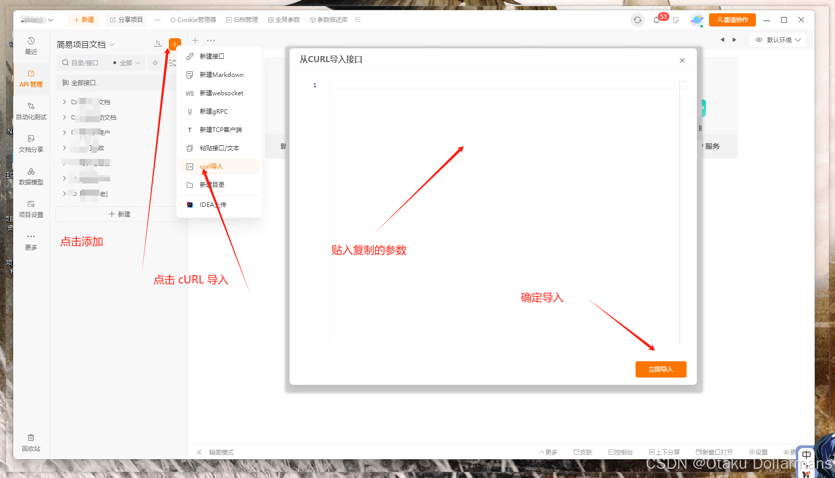
Task: Select curl导入 from the new menu
Action: [x=211, y=166]
